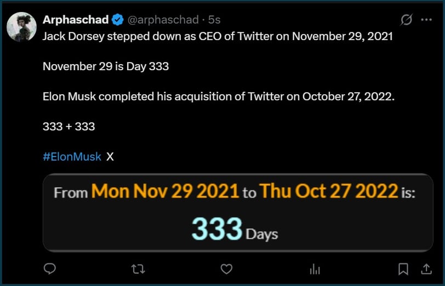The height and width of the screenshot is (286, 445).
Task: Open the share upload arrow icon
Action: [x=426, y=269]
